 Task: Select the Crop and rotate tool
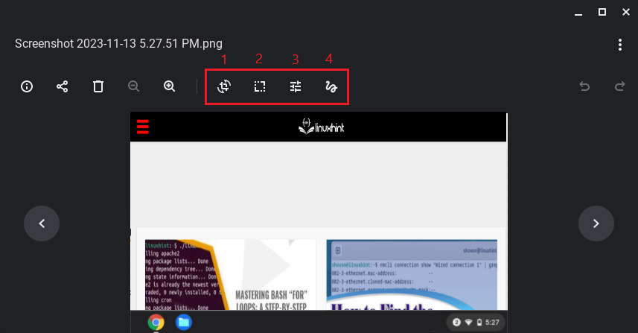coord(224,86)
